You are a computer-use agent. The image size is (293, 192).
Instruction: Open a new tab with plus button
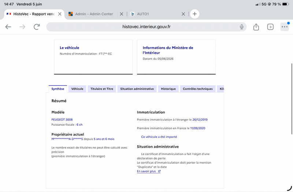pos(194,14)
